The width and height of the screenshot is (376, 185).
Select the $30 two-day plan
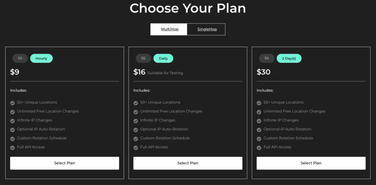(x=311, y=163)
